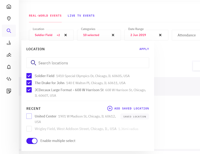Select the Real-World Events tab
The height and width of the screenshot is (154, 200).
[x=45, y=16]
